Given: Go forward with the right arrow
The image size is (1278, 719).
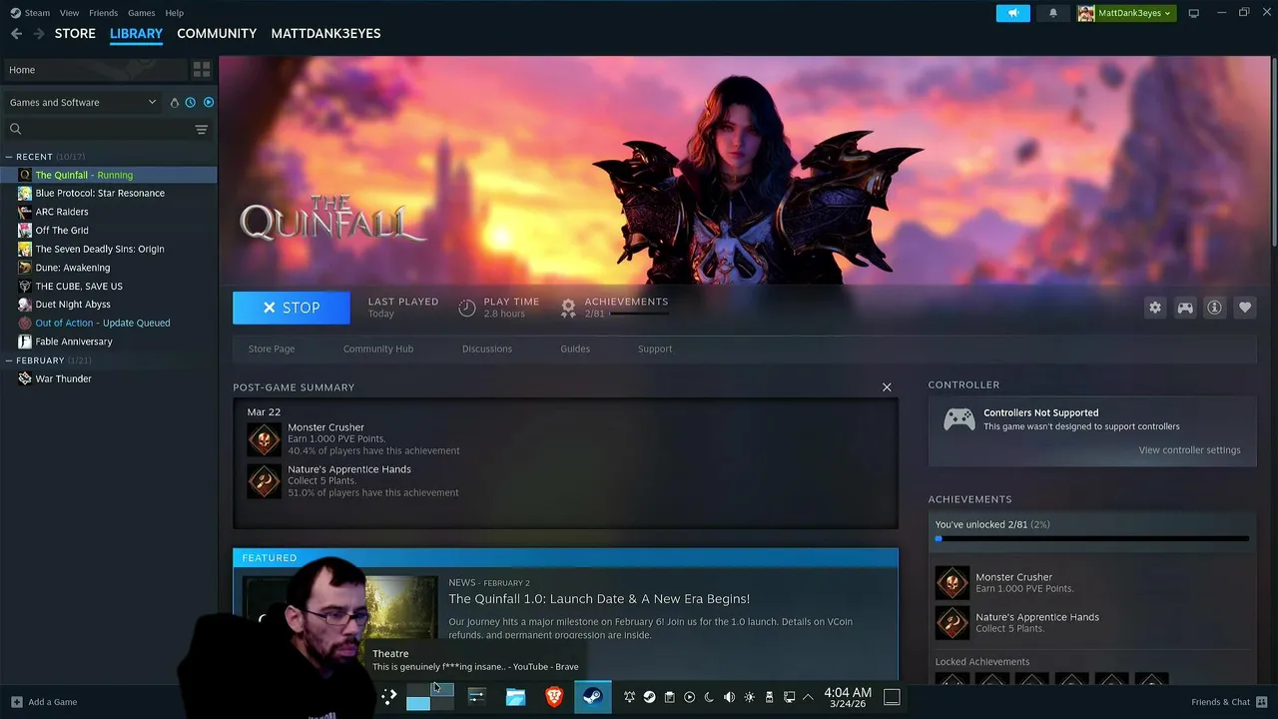Looking at the screenshot, I should pyautogui.click(x=39, y=33).
